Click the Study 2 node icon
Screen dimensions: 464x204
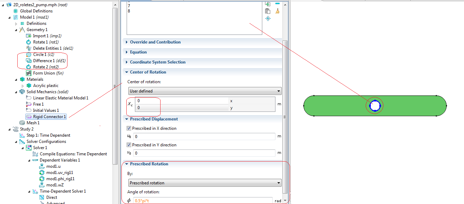pyautogui.click(x=16, y=129)
